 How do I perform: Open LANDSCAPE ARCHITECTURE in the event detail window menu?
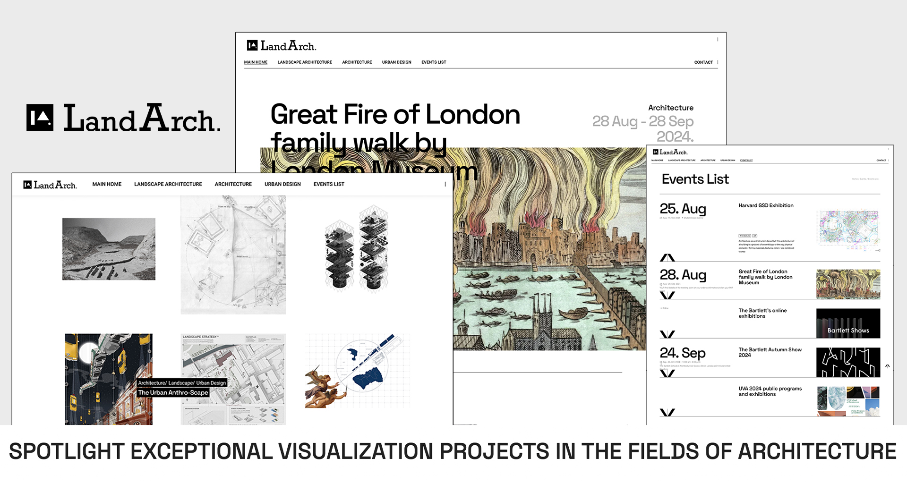(x=305, y=62)
